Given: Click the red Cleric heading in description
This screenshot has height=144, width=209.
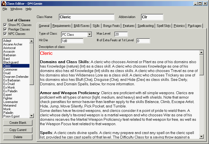Looking at the screenshot, I should point(46,53).
